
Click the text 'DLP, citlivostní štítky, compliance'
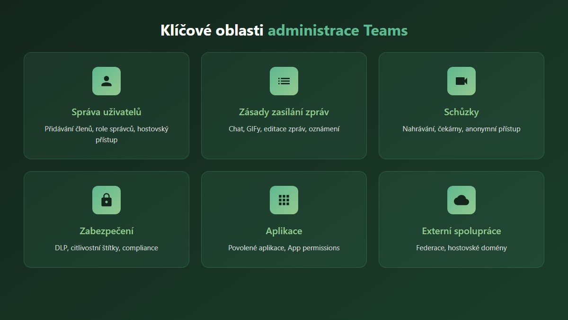[x=106, y=248]
